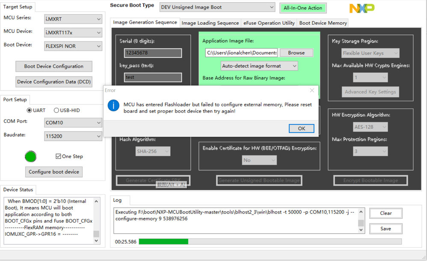The width and height of the screenshot is (427, 261).
Task: Select the Device Status tab
Action: tap(18, 190)
